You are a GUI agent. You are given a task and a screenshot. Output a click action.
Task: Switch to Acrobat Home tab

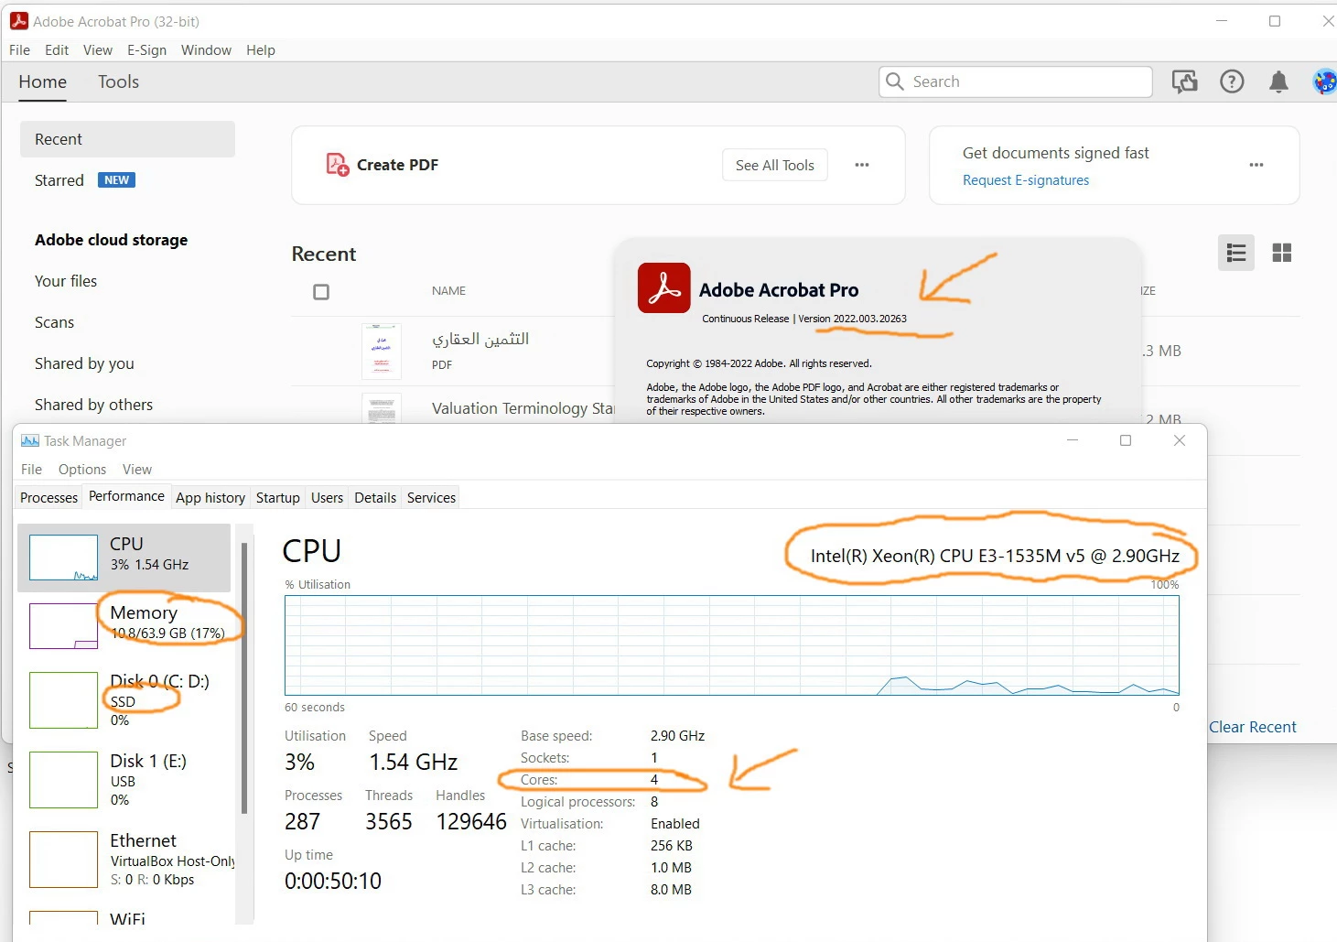(x=43, y=81)
